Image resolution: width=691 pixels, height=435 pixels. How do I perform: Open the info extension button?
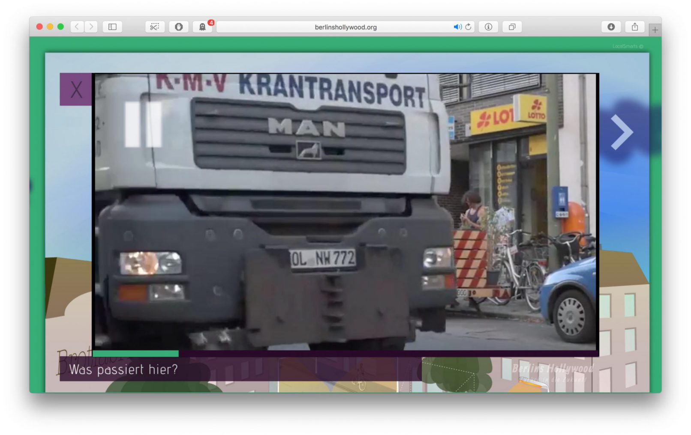click(488, 27)
